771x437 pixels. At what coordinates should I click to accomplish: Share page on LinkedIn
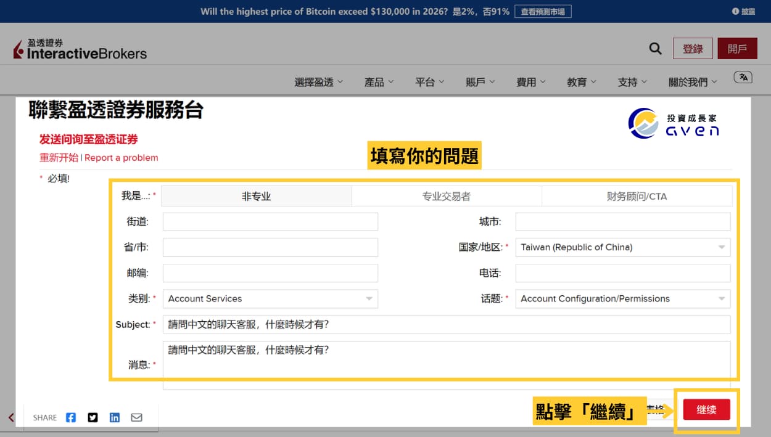click(115, 417)
